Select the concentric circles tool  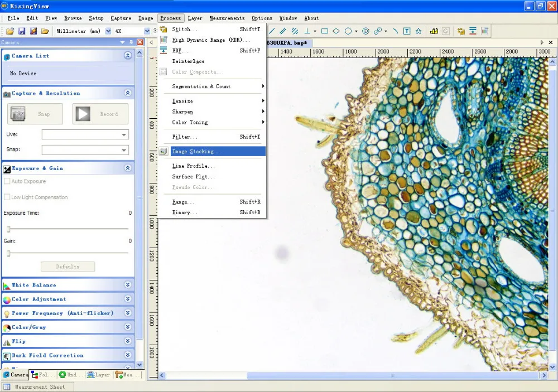click(366, 31)
